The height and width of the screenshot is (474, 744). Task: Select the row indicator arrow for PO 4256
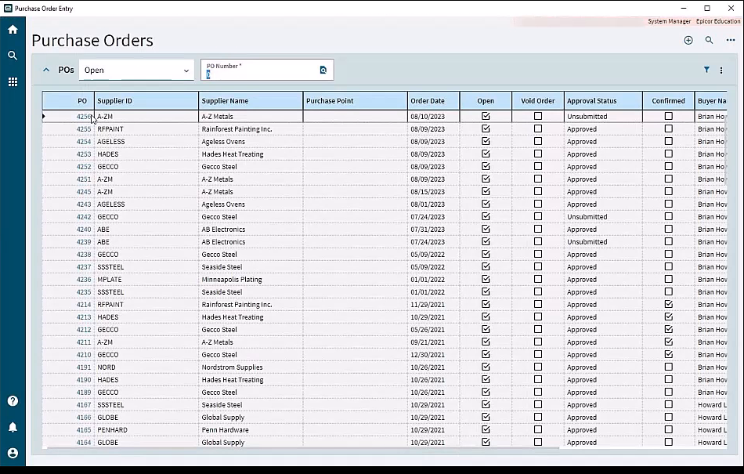click(x=44, y=116)
